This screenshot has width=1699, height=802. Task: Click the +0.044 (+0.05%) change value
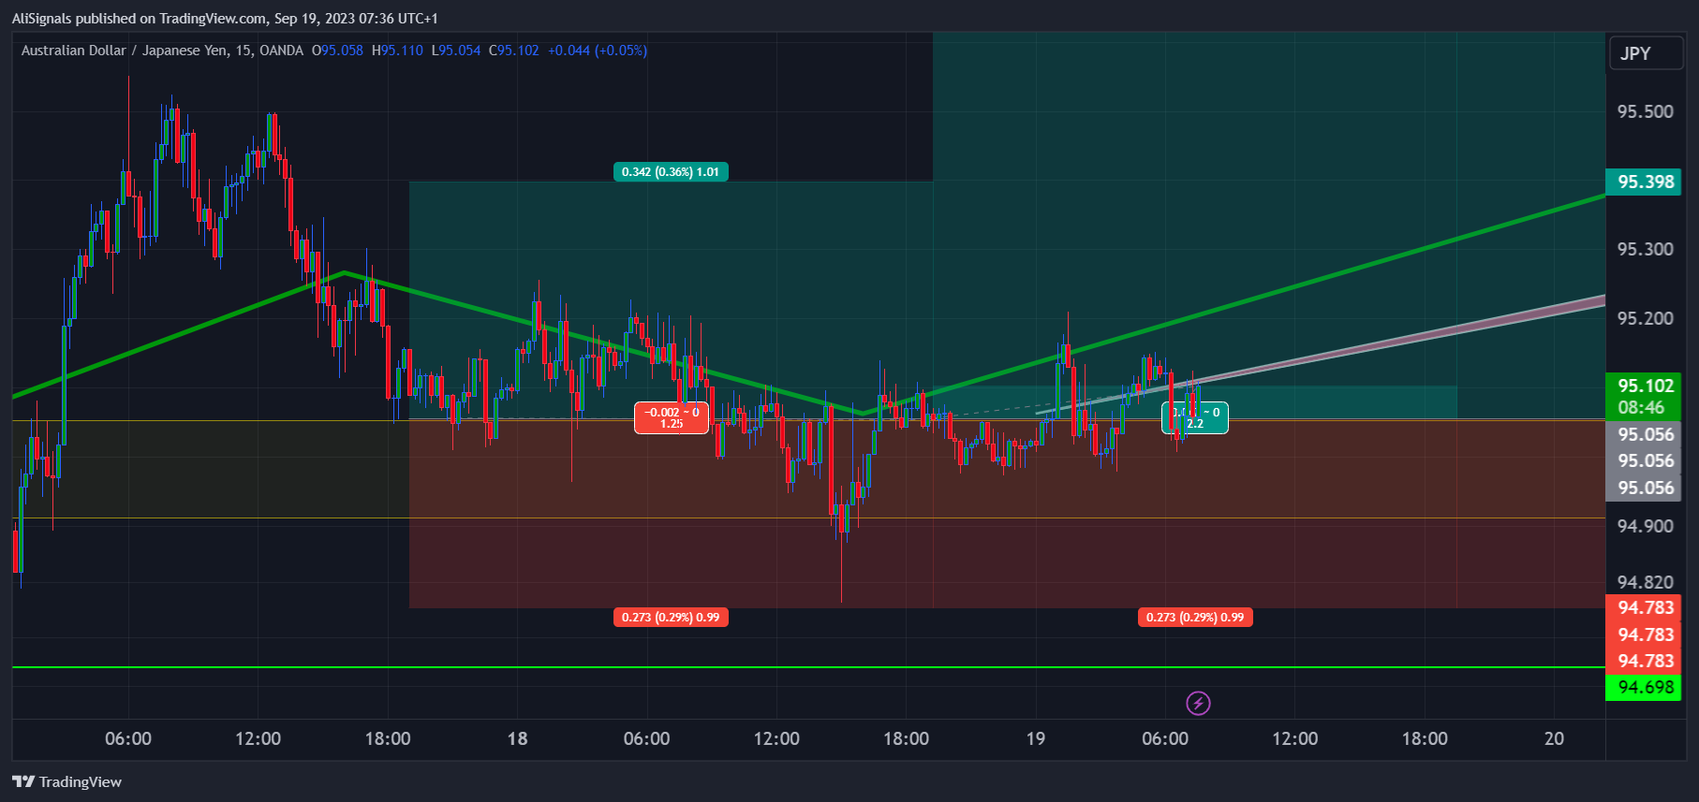(x=598, y=51)
